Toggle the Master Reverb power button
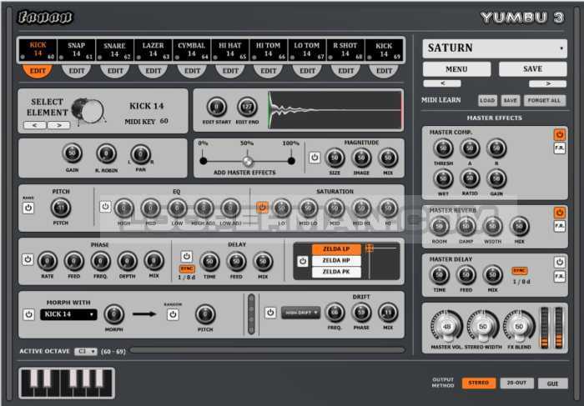Viewport: 584px width, 406px height. 560,213
